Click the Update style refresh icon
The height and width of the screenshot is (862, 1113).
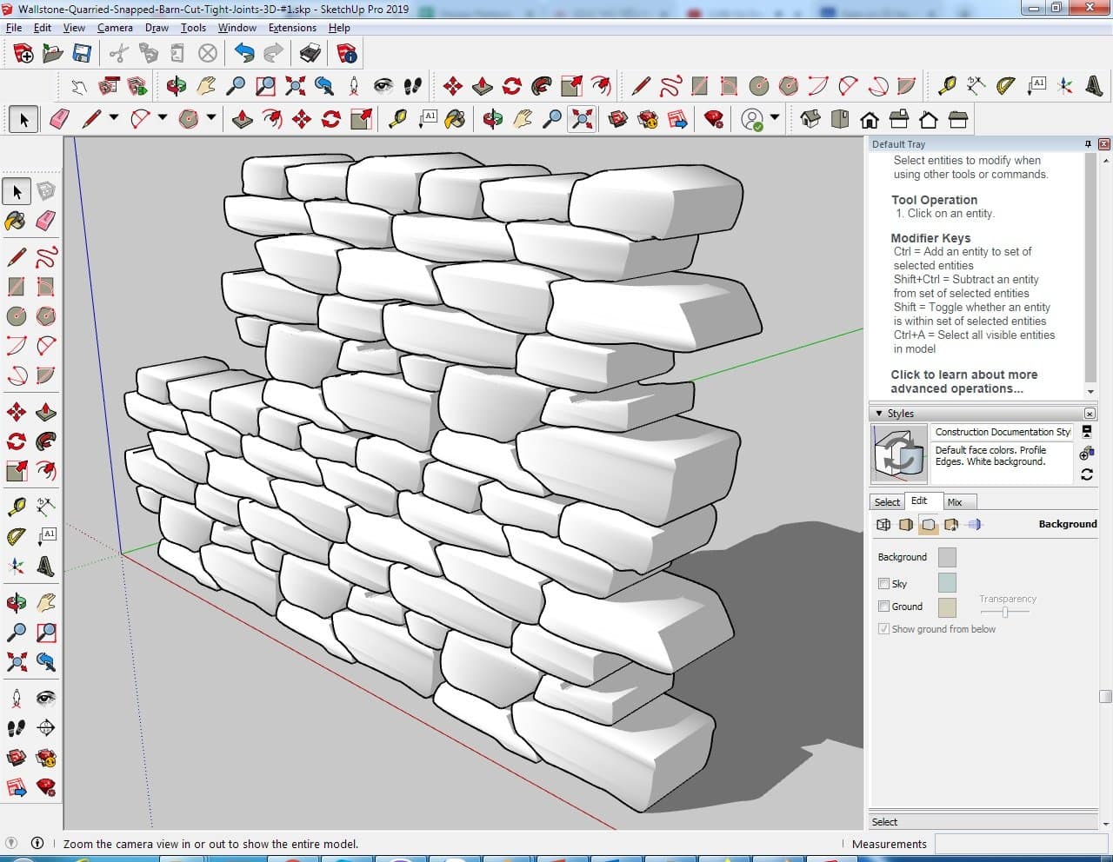pyautogui.click(x=1086, y=474)
